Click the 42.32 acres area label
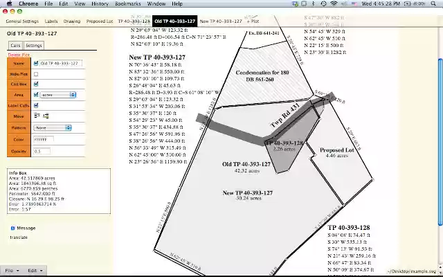Screen dimensions: 443x277 247,171
